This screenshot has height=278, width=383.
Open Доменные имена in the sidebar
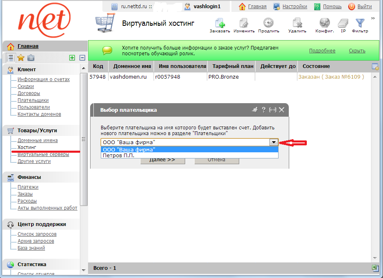[x=38, y=140]
